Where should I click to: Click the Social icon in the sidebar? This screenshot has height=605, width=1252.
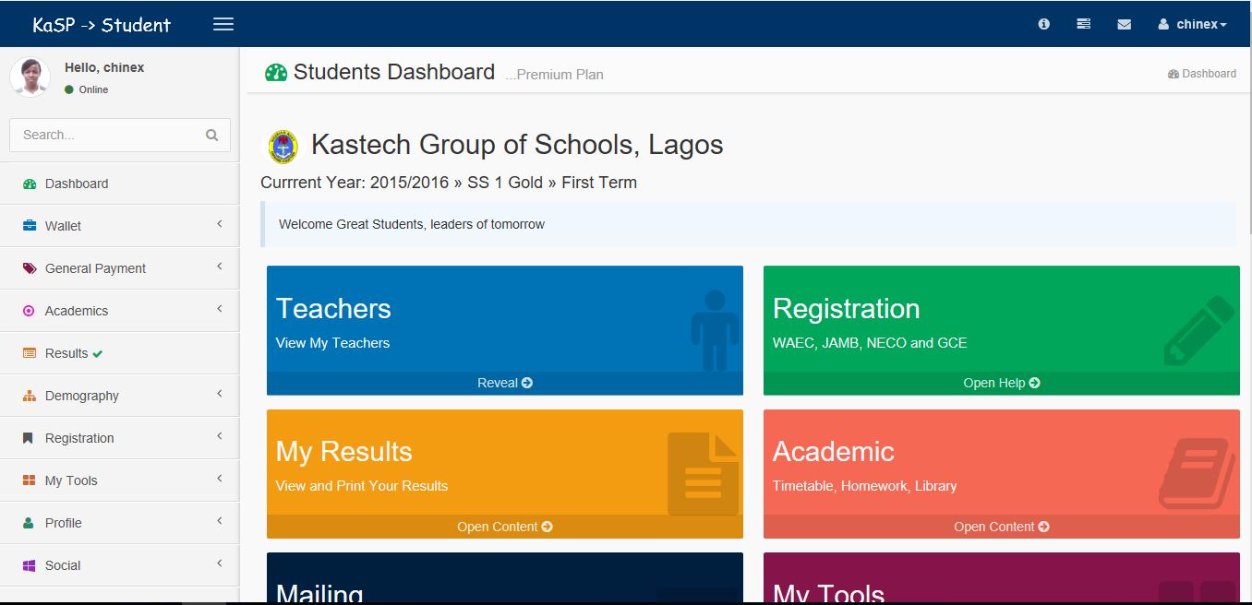coord(28,564)
